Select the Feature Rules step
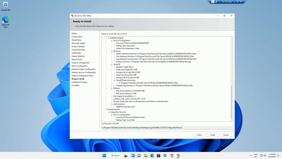This screenshot has width=282, height=159. 77,60
